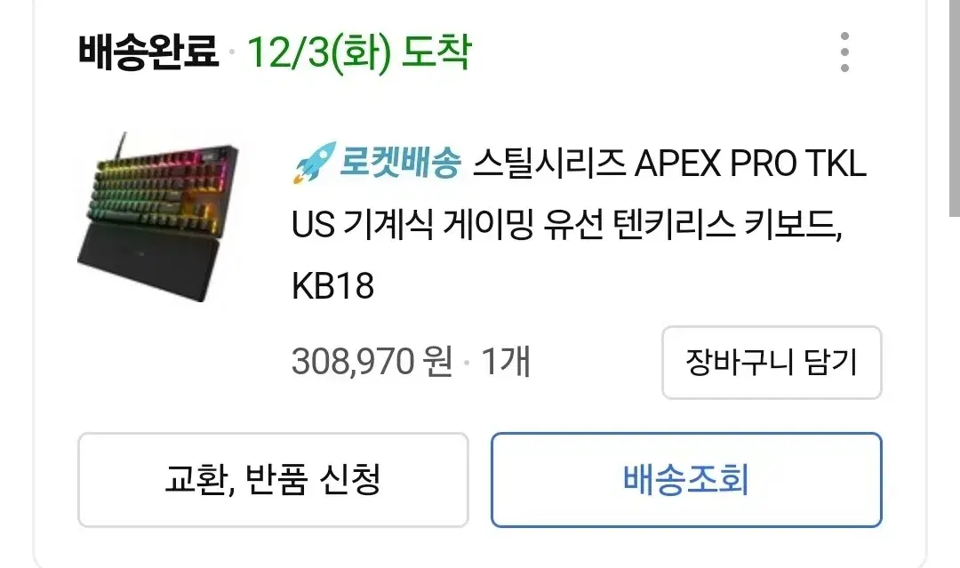The width and height of the screenshot is (960, 568).
Task: Click the 308,970 원 price text
Action: click(x=372, y=361)
